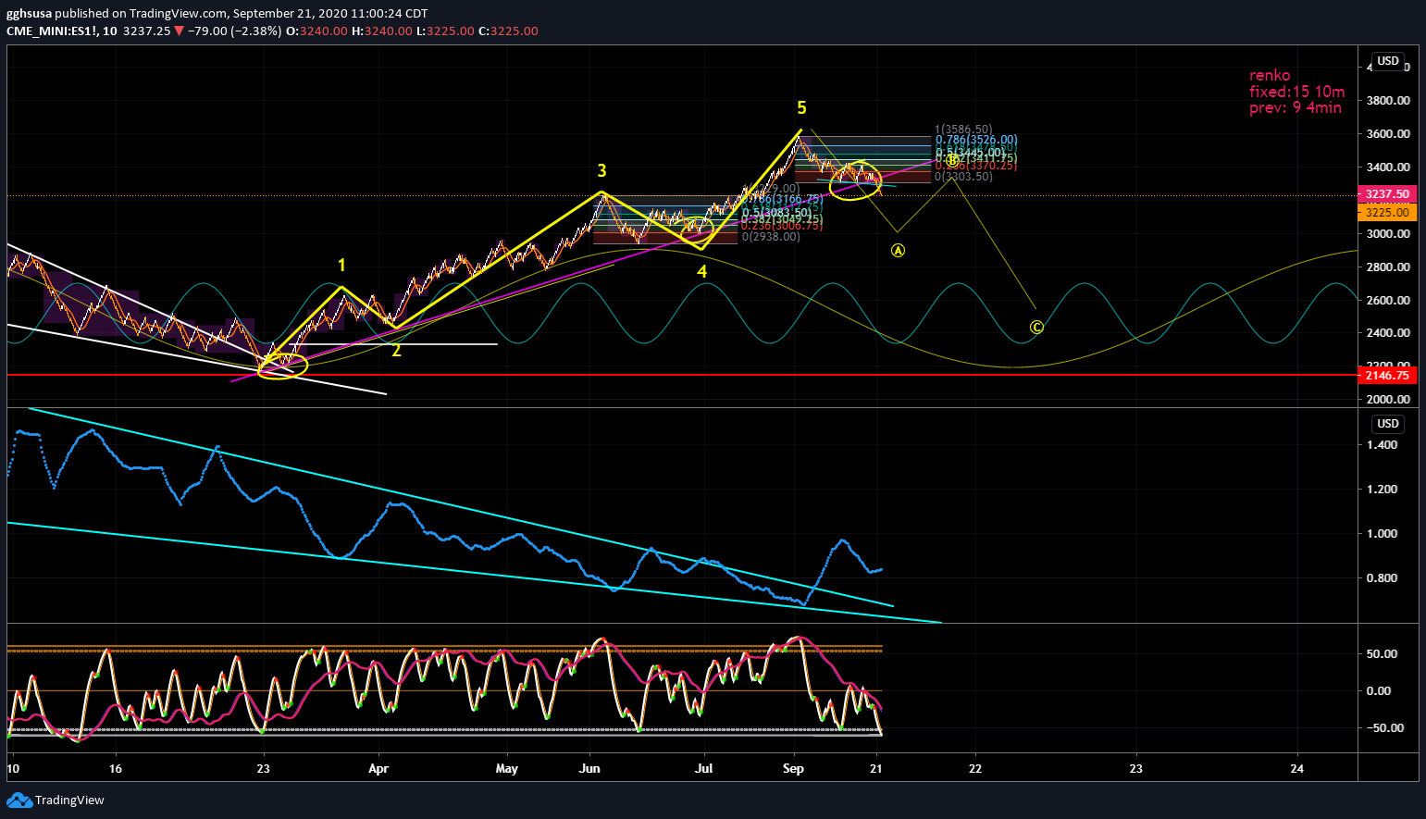
Task: Click the 'Apr' label on the time axis
Action: (x=378, y=768)
